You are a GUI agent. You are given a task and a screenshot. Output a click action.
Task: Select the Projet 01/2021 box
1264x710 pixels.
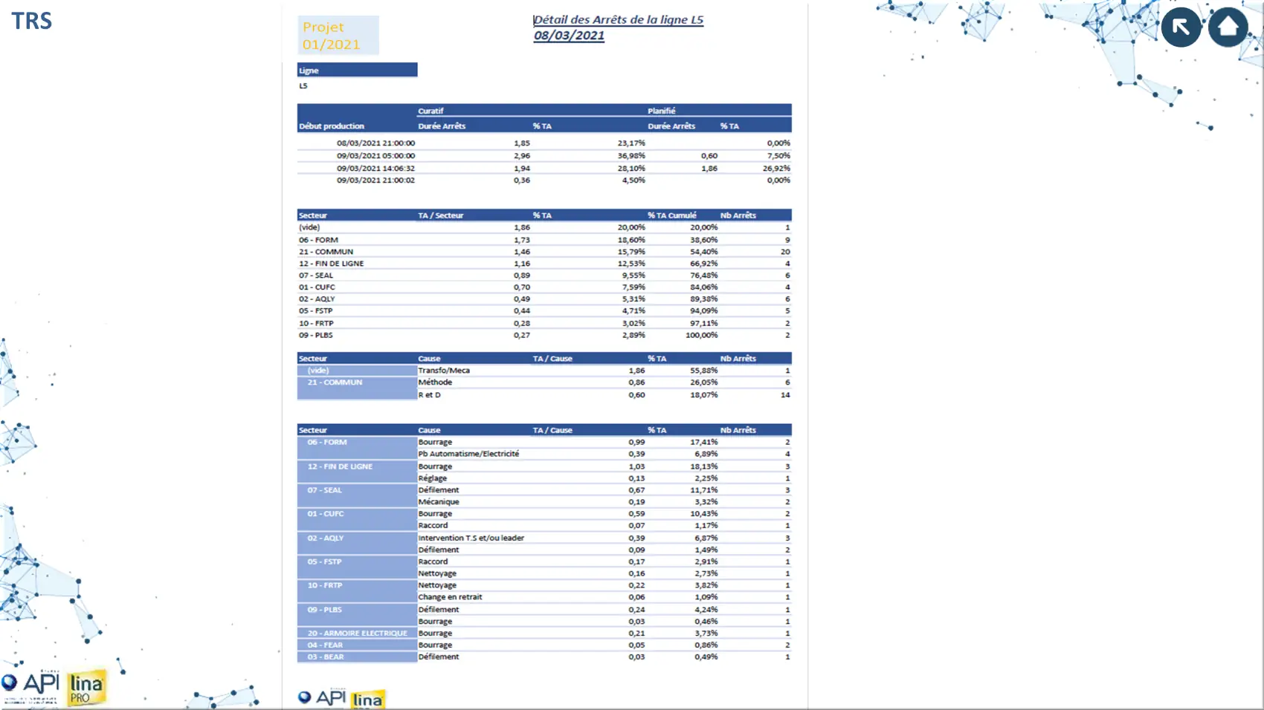click(x=338, y=36)
